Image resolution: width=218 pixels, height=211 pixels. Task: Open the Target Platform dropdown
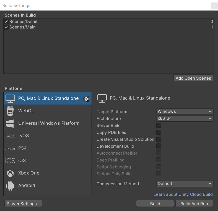[x=185, y=111]
